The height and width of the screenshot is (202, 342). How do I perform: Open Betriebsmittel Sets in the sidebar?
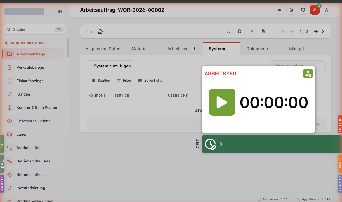point(33,161)
